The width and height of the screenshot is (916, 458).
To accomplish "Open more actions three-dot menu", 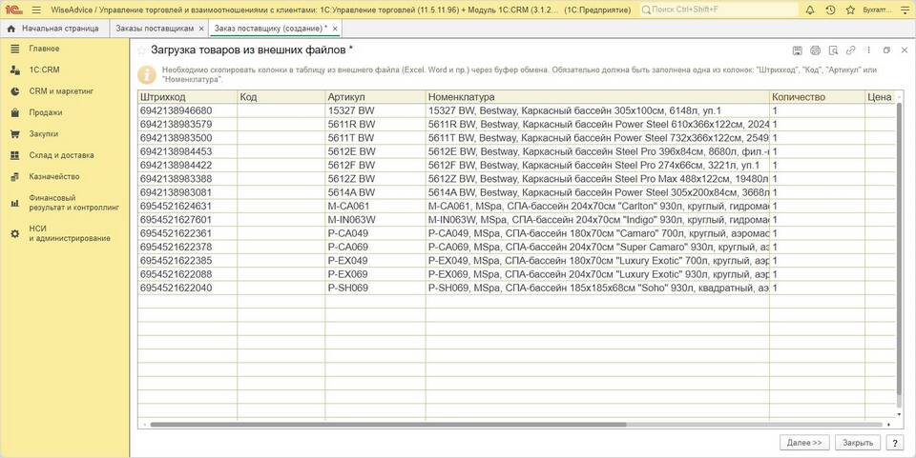I will [x=868, y=50].
